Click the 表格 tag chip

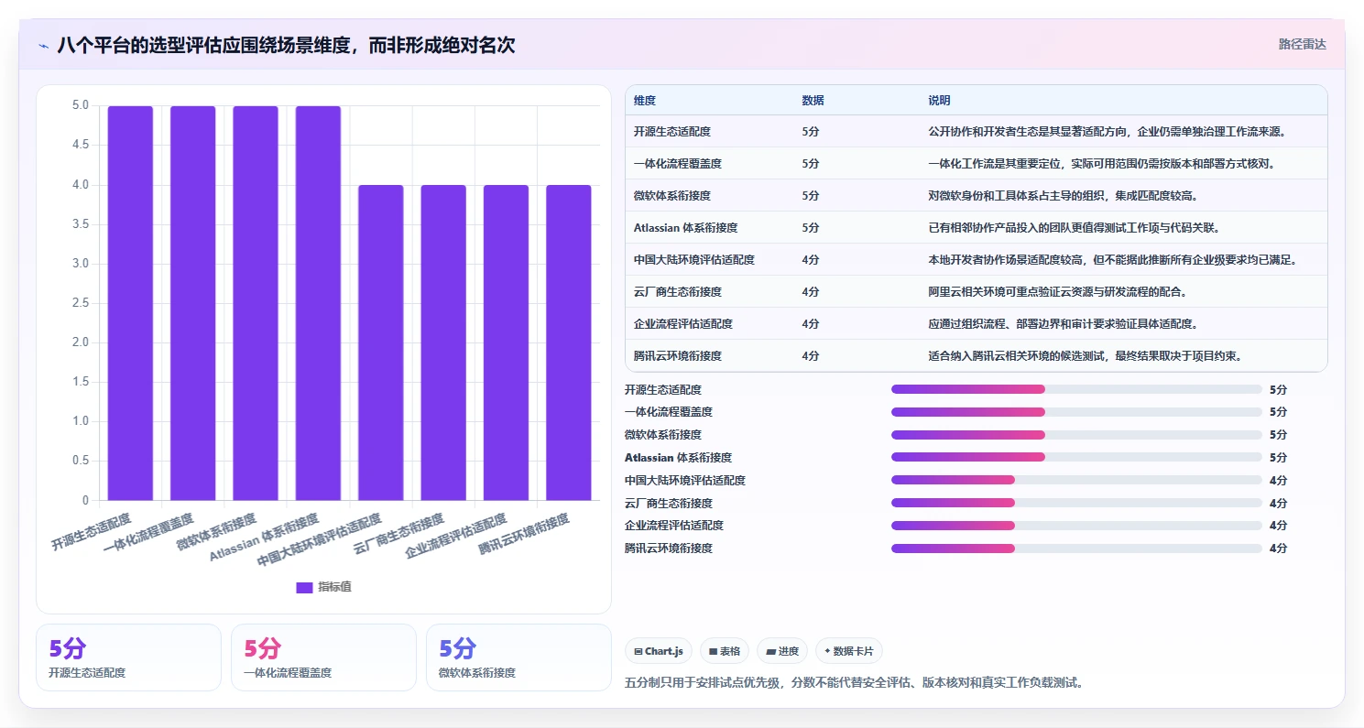(x=724, y=651)
